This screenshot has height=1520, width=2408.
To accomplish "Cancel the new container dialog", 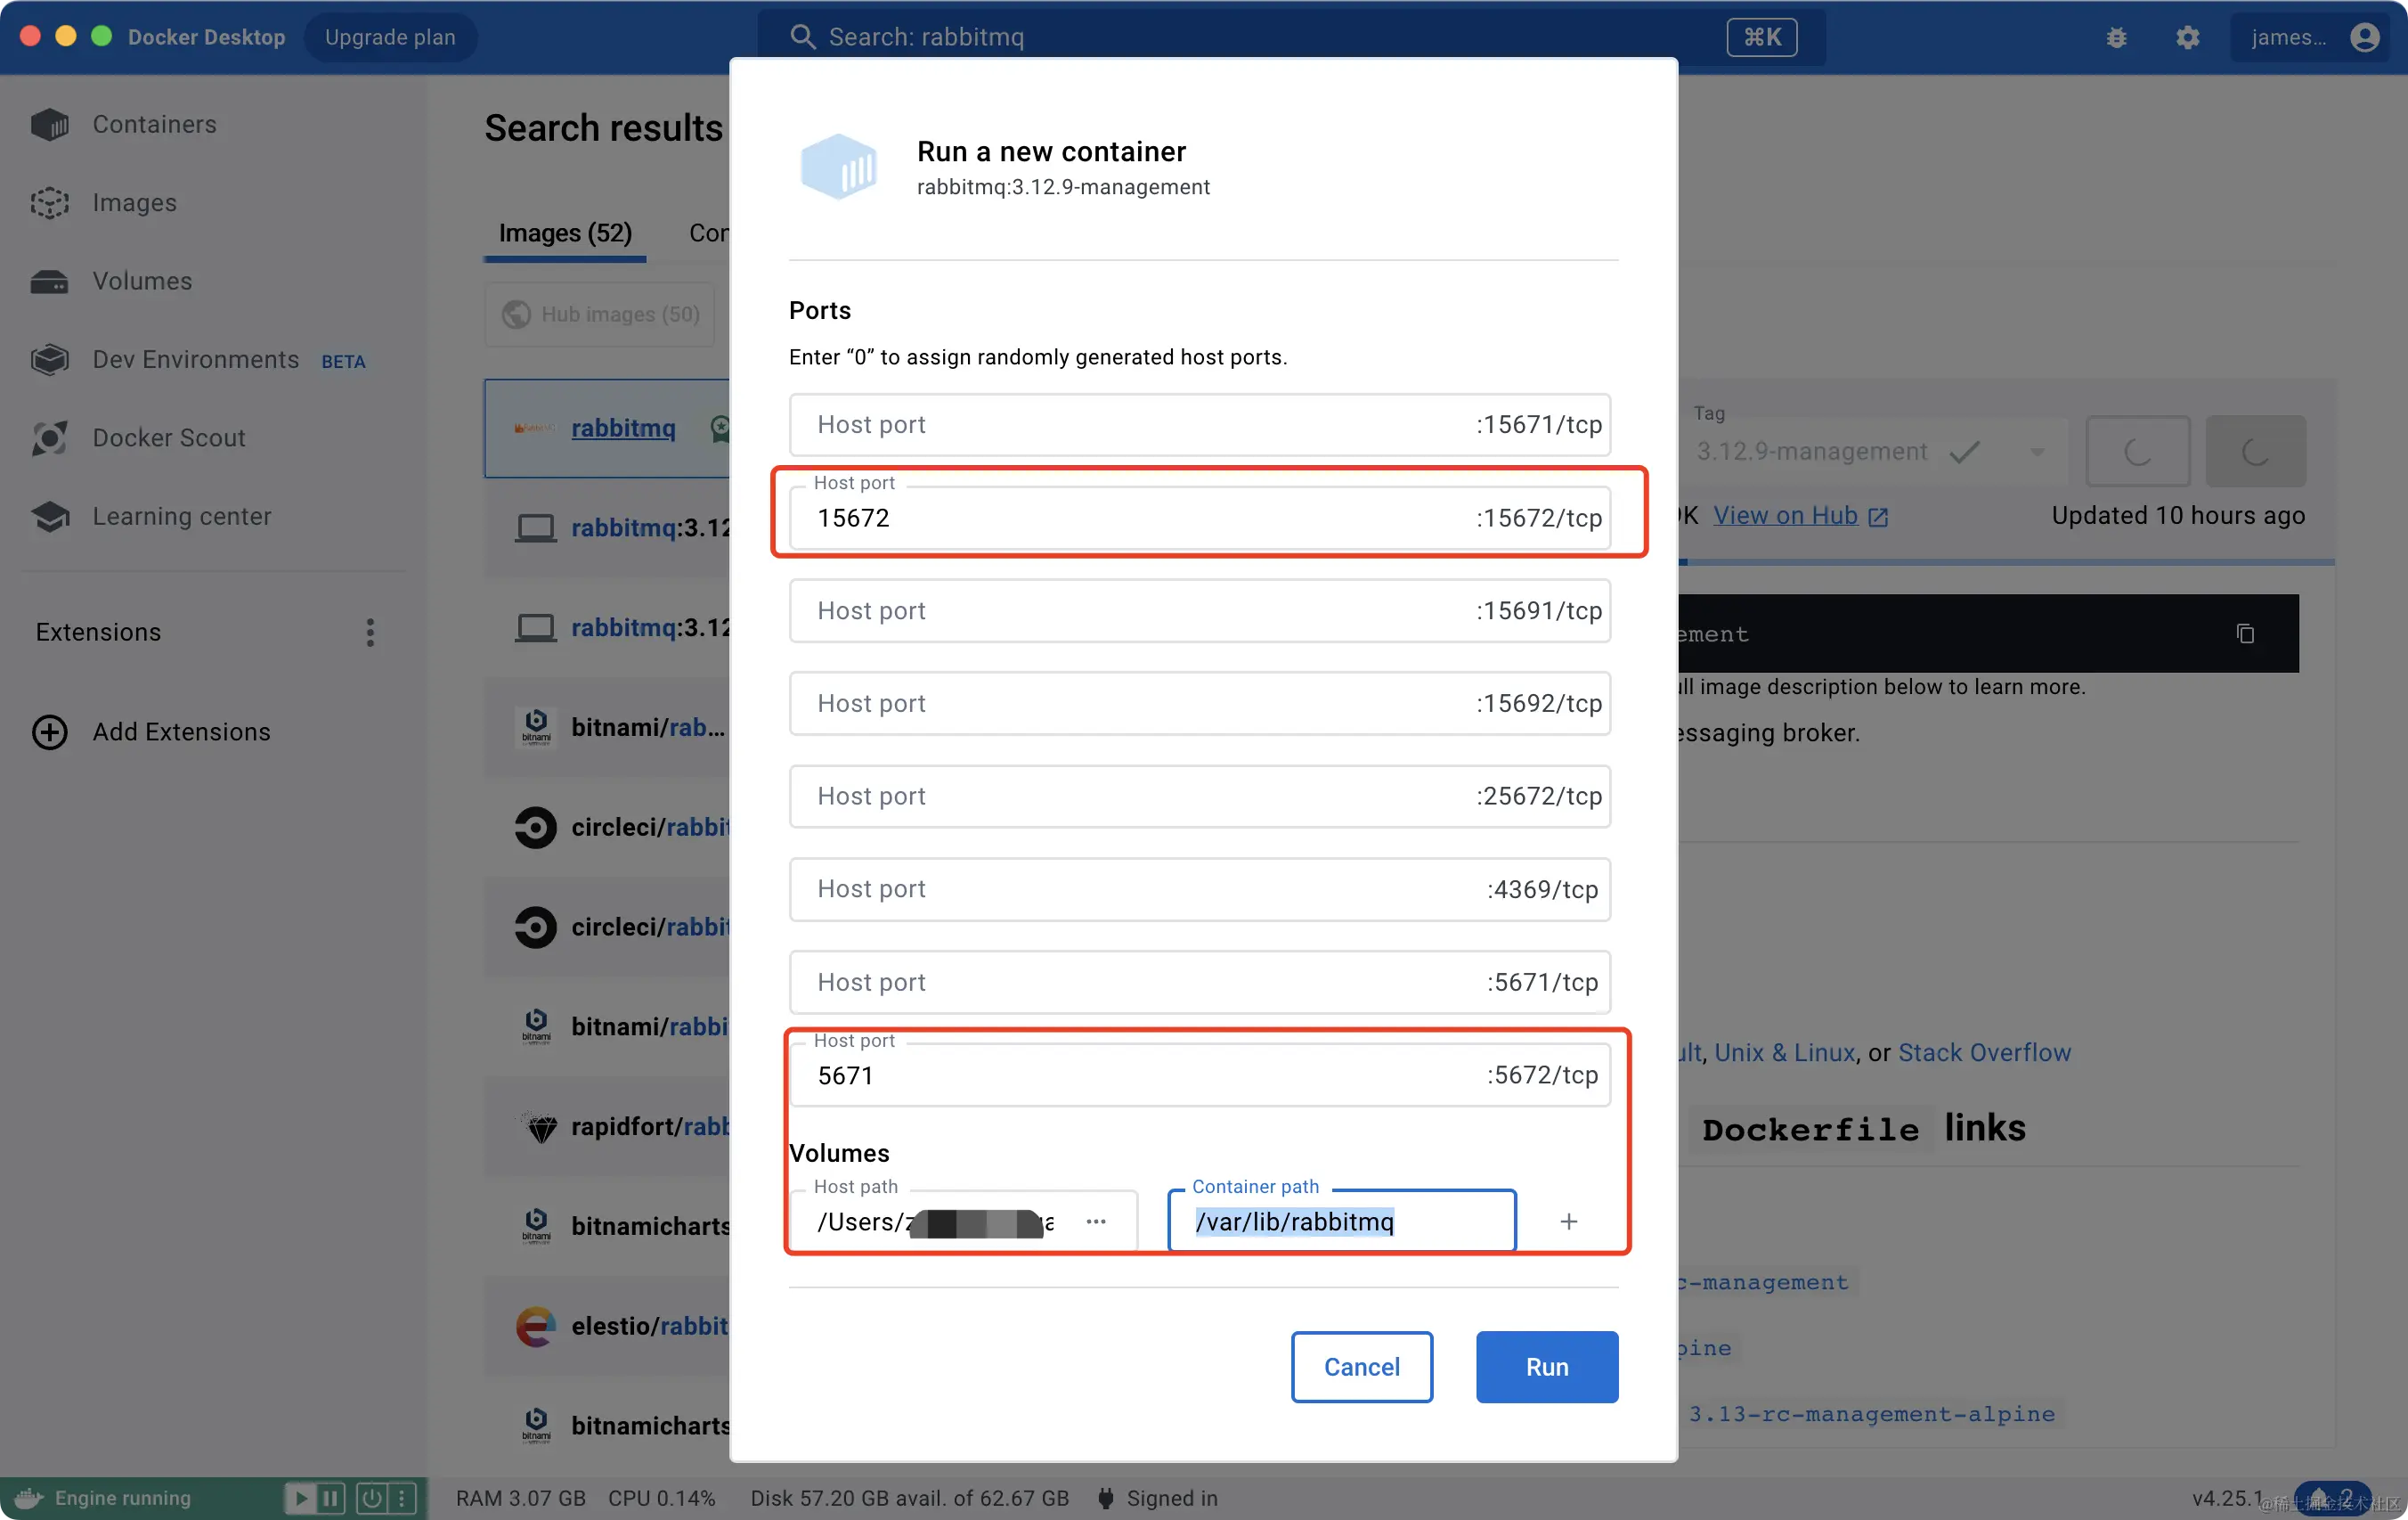I will [1361, 1366].
